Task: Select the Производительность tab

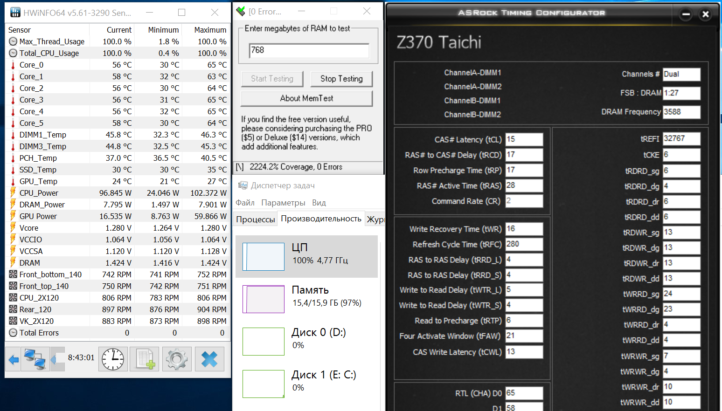Action: tap(321, 219)
